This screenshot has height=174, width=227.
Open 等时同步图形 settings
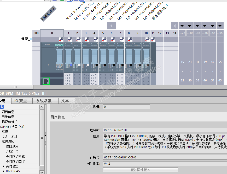[x=15, y=161]
